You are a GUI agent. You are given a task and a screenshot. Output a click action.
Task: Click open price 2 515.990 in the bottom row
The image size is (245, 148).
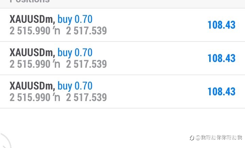pos(30,98)
